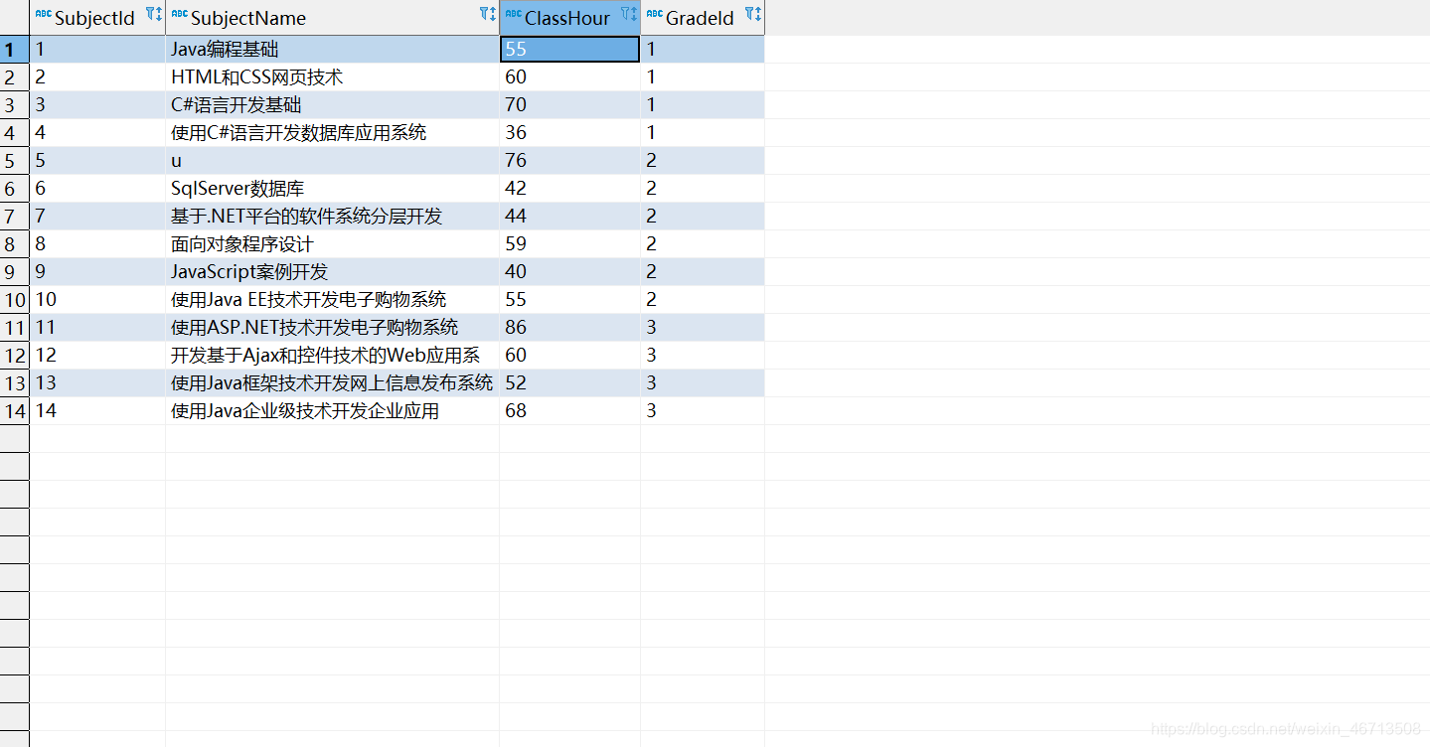1430x747 pixels.
Task: Click the '开发基于Ajax和控件技术的Web应用系' cell
Action: 332,355
